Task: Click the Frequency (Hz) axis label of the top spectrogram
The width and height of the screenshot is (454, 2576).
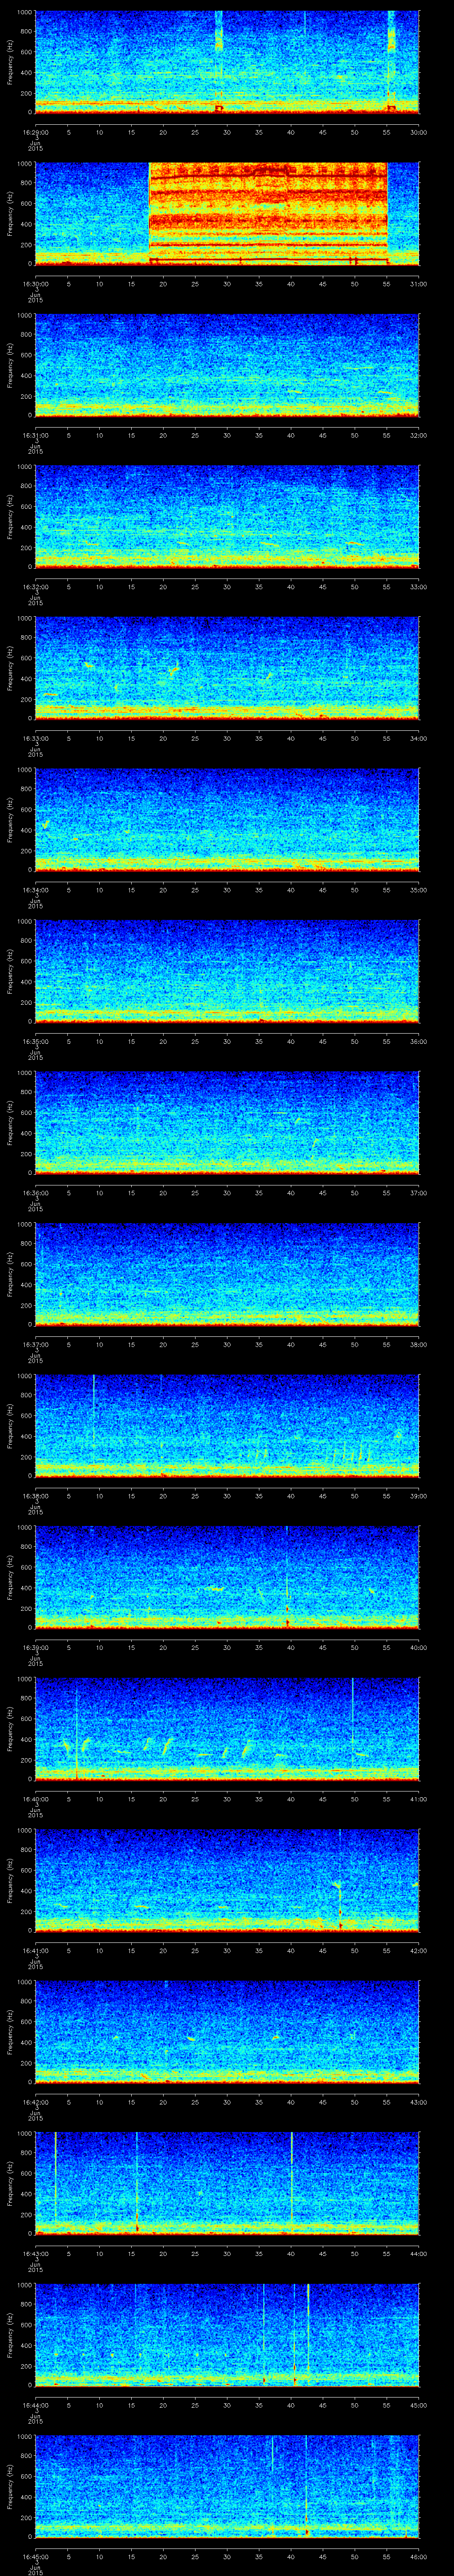Action: tap(10, 63)
